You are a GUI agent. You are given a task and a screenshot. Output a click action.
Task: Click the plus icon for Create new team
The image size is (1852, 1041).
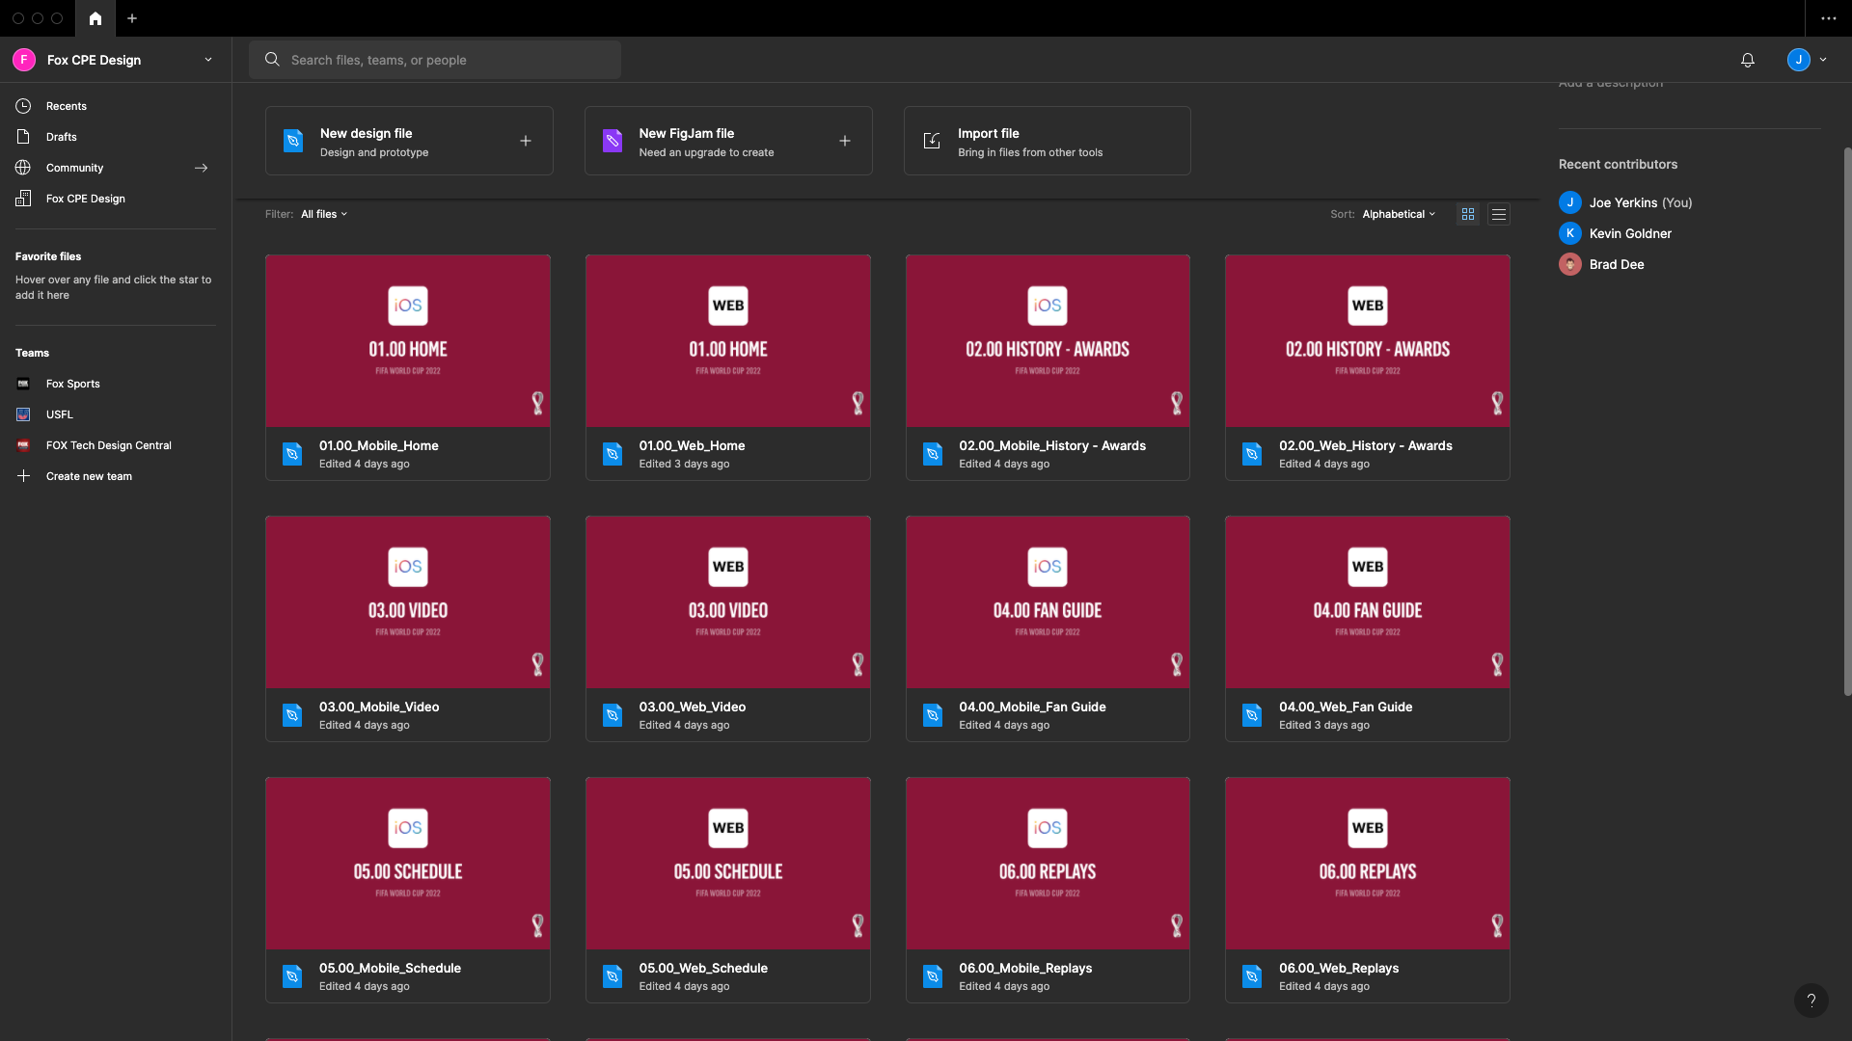(x=23, y=476)
